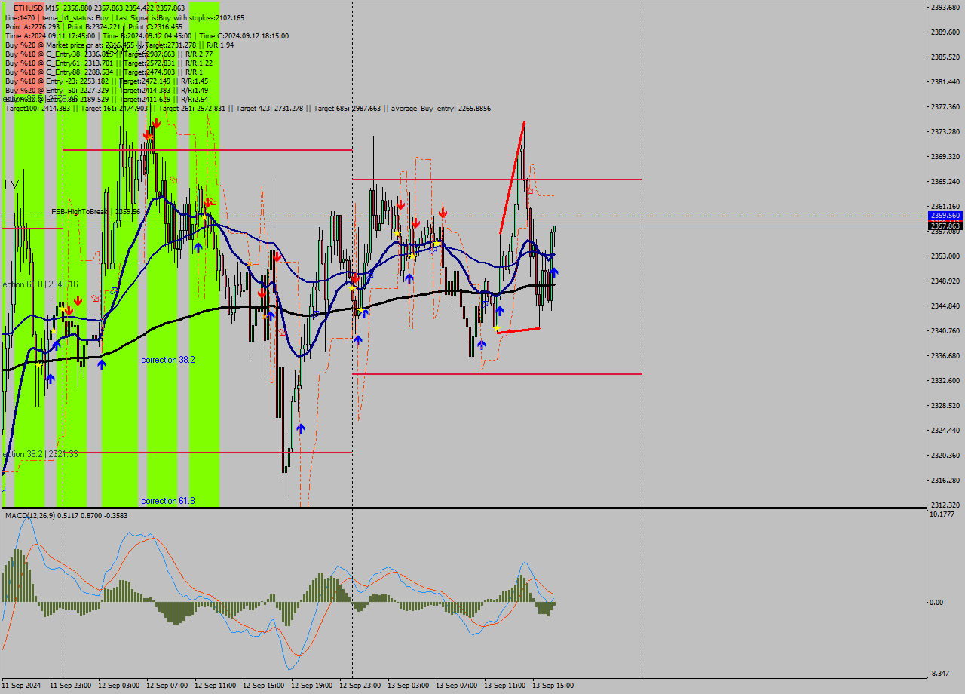Click the 'correction 61.8' label at chart bottom
This screenshot has height=694, width=965.
click(x=168, y=501)
